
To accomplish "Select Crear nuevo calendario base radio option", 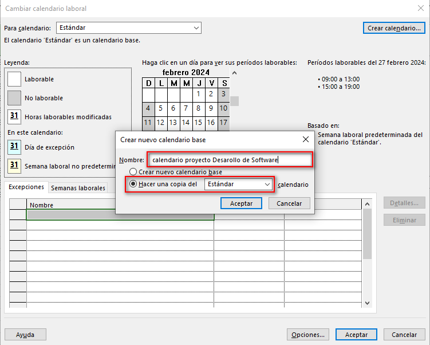I will click(133, 172).
